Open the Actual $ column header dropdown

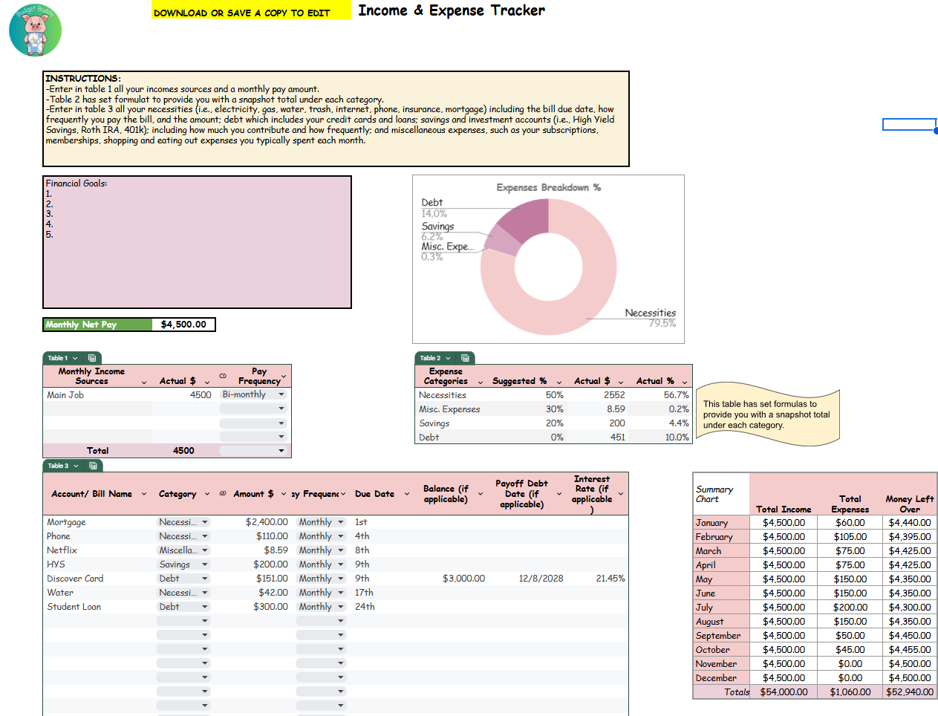(x=206, y=381)
